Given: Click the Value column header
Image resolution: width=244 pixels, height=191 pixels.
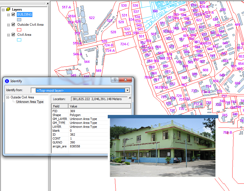Looking at the screenshot, I should coord(99,106).
